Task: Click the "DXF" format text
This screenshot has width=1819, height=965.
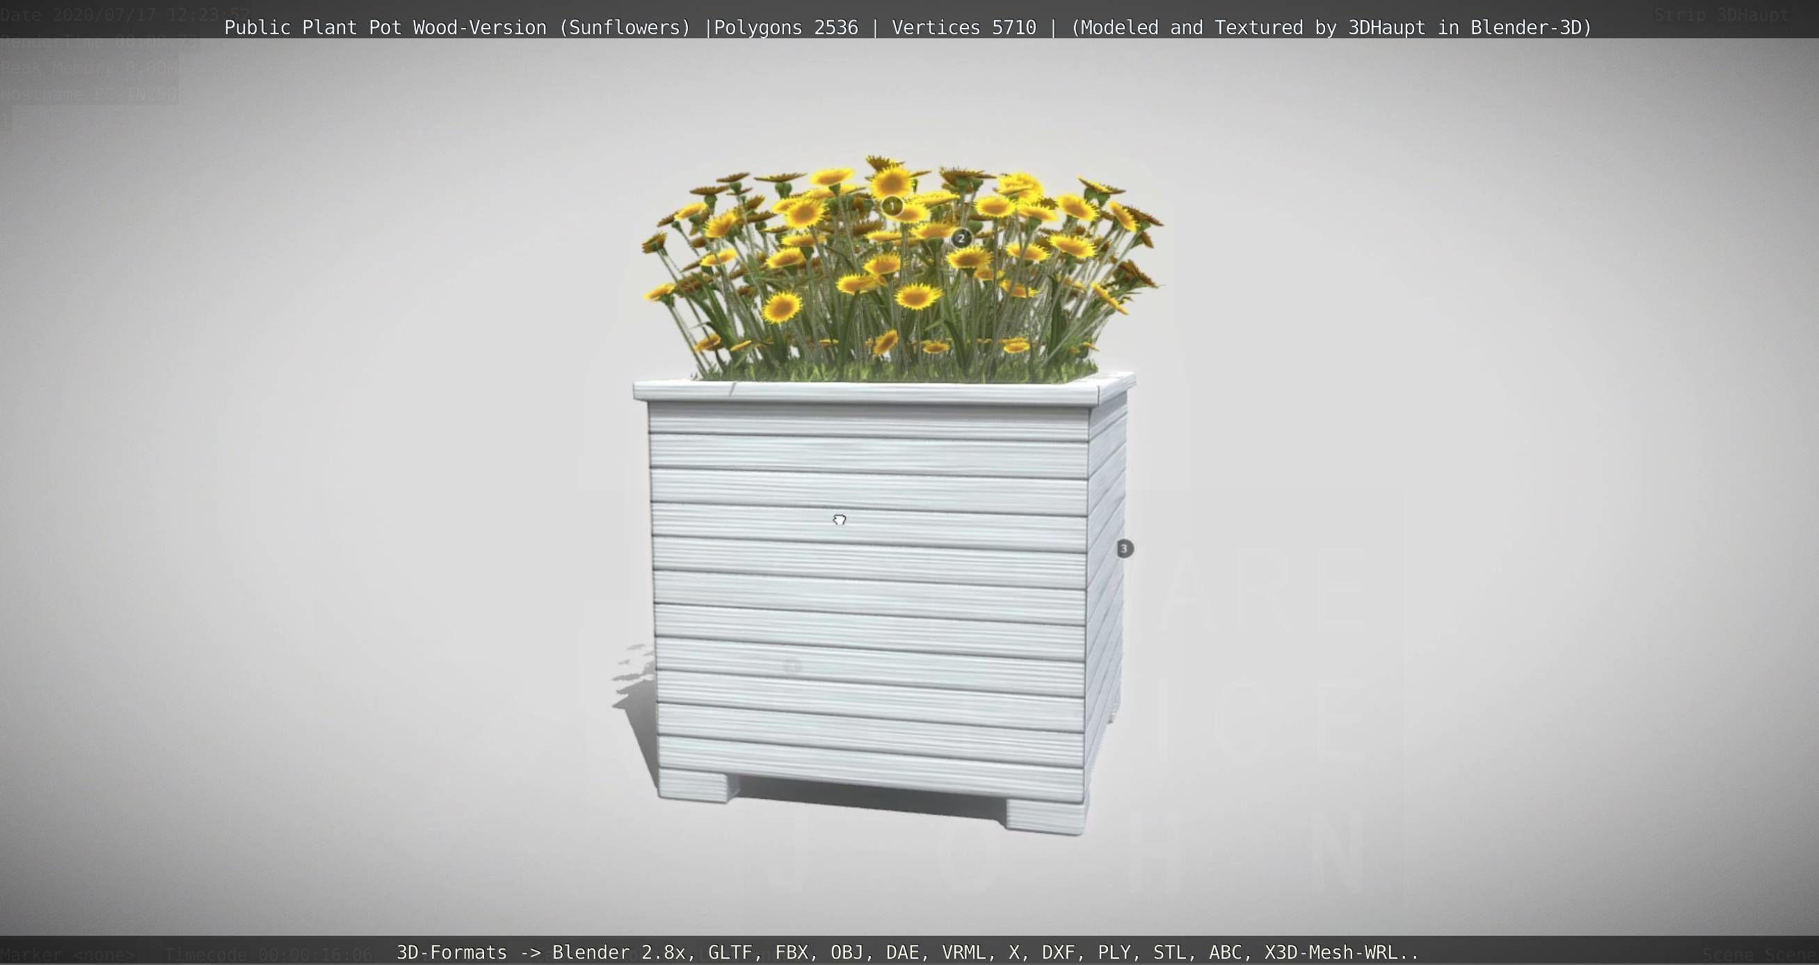Action: tap(1059, 952)
